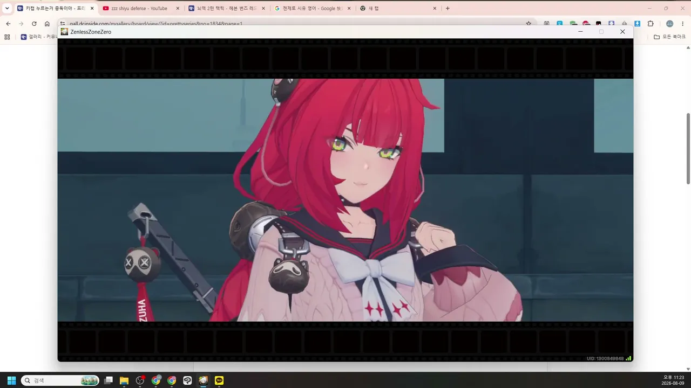Open OBS Studio from the taskbar
691x388 pixels.
pos(140,380)
